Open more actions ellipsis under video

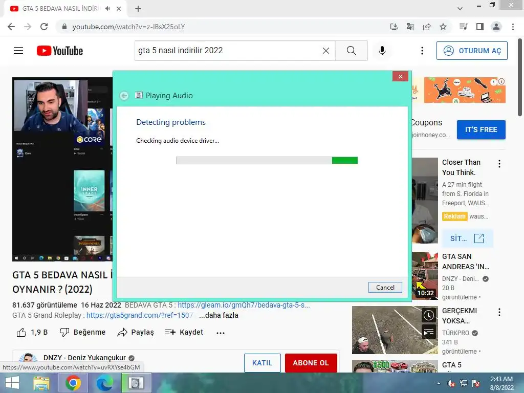(x=221, y=333)
